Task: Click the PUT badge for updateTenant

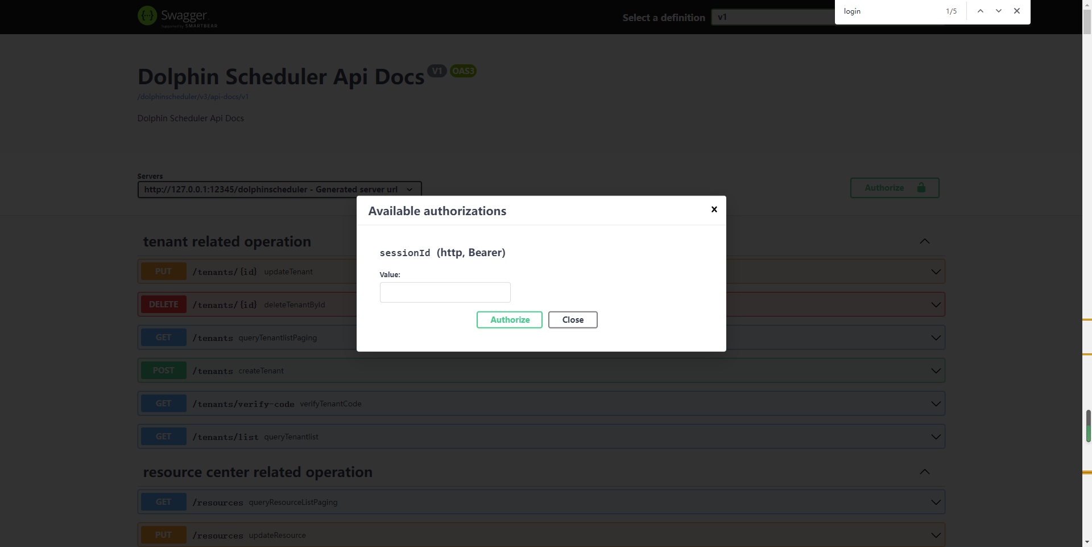Action: 163,272
